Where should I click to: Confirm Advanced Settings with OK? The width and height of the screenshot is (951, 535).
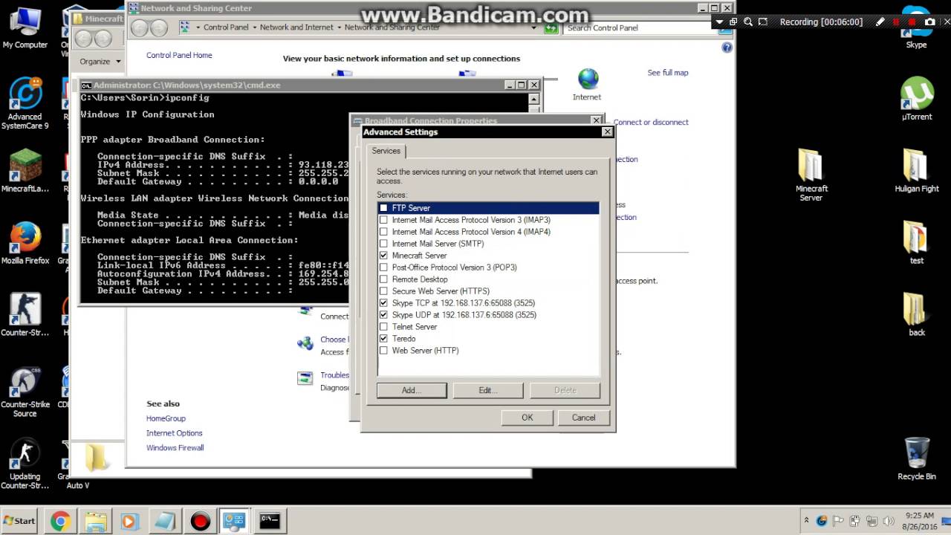click(527, 418)
